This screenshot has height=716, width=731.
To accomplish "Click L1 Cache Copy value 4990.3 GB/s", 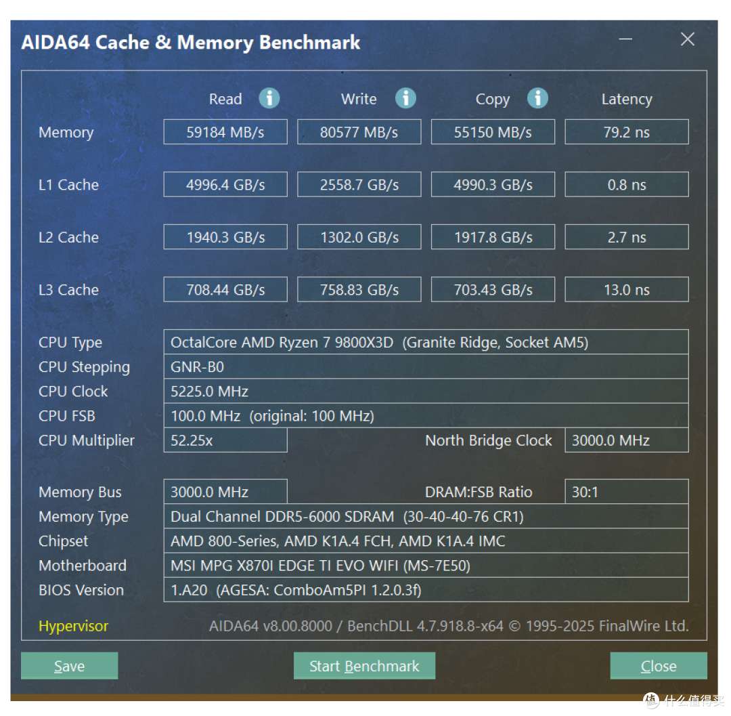I will click(x=493, y=184).
